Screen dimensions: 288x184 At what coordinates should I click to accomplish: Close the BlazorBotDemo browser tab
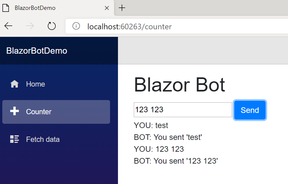(107, 8)
